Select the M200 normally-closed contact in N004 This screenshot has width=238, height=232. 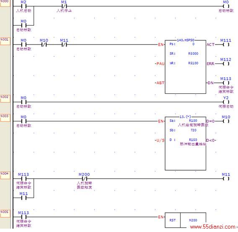tap(84, 179)
